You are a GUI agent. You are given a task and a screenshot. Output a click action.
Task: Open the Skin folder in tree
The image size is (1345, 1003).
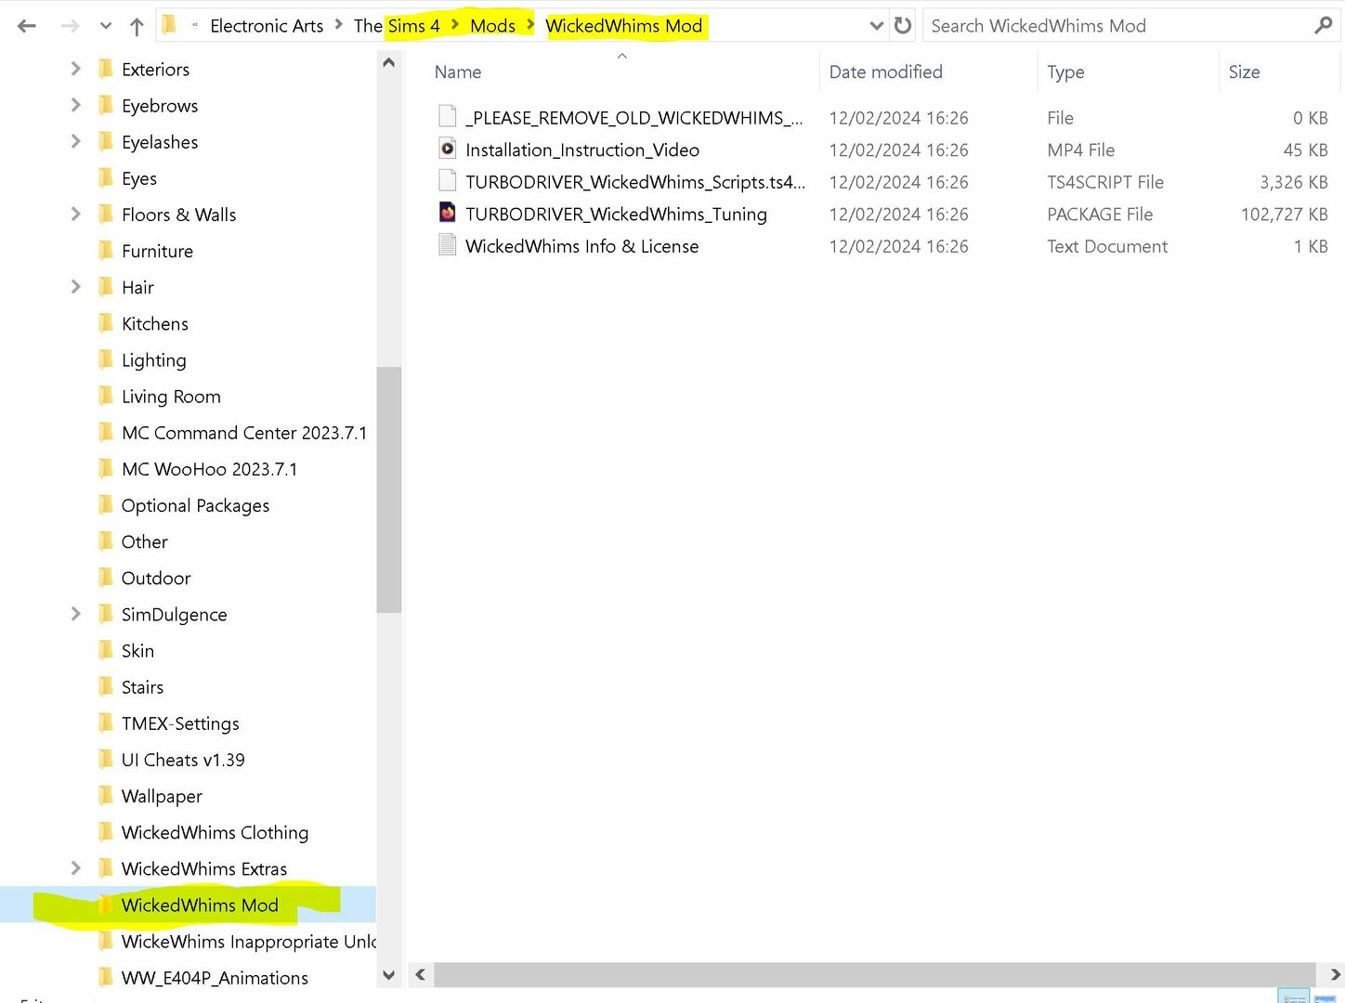tap(137, 651)
